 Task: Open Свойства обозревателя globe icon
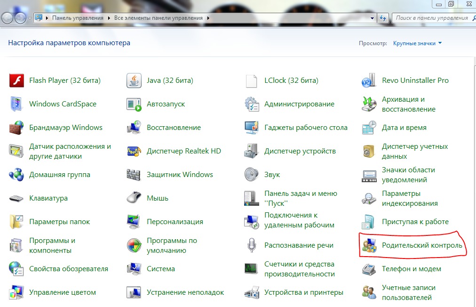(16, 269)
